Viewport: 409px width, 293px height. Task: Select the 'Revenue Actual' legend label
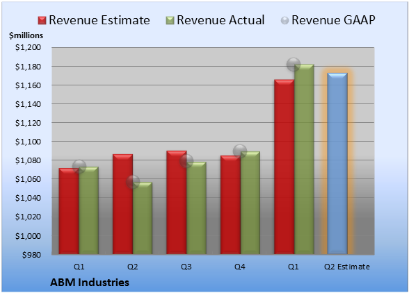tap(220, 20)
